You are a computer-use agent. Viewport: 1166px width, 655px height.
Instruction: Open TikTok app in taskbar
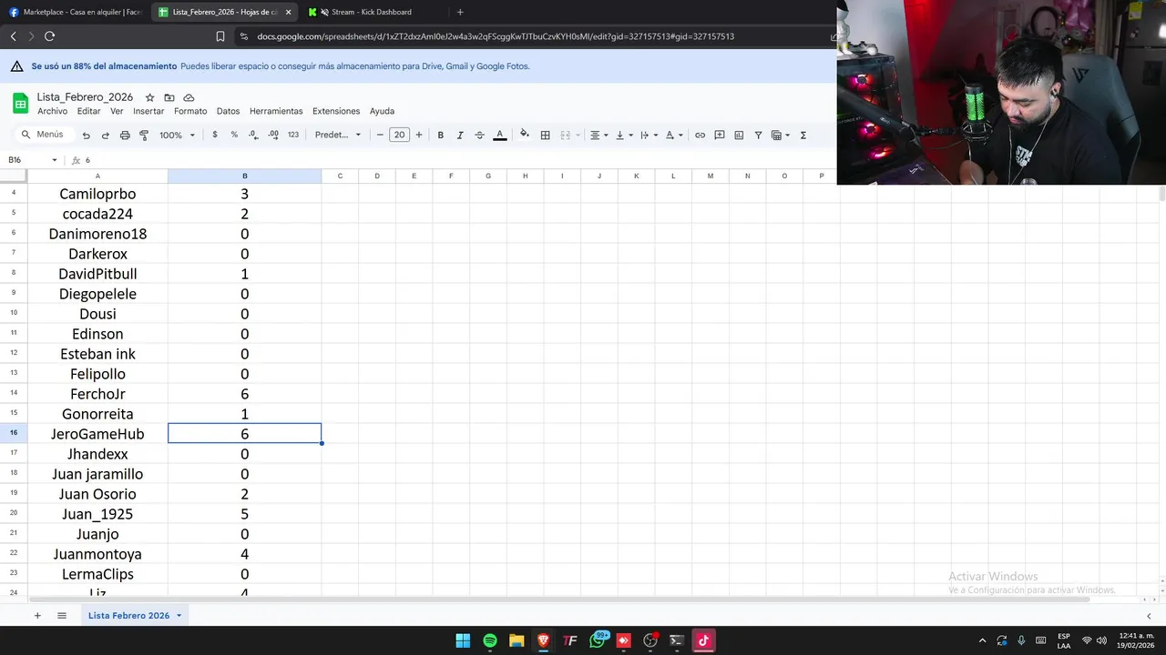(703, 640)
